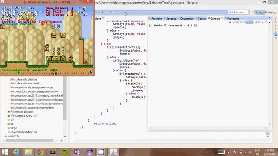
Task: Open the touch keyboard from the taskbar
Action: [221, 152]
